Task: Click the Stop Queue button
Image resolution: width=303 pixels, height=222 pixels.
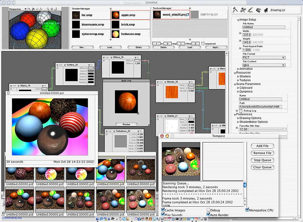Action: [x=262, y=160]
